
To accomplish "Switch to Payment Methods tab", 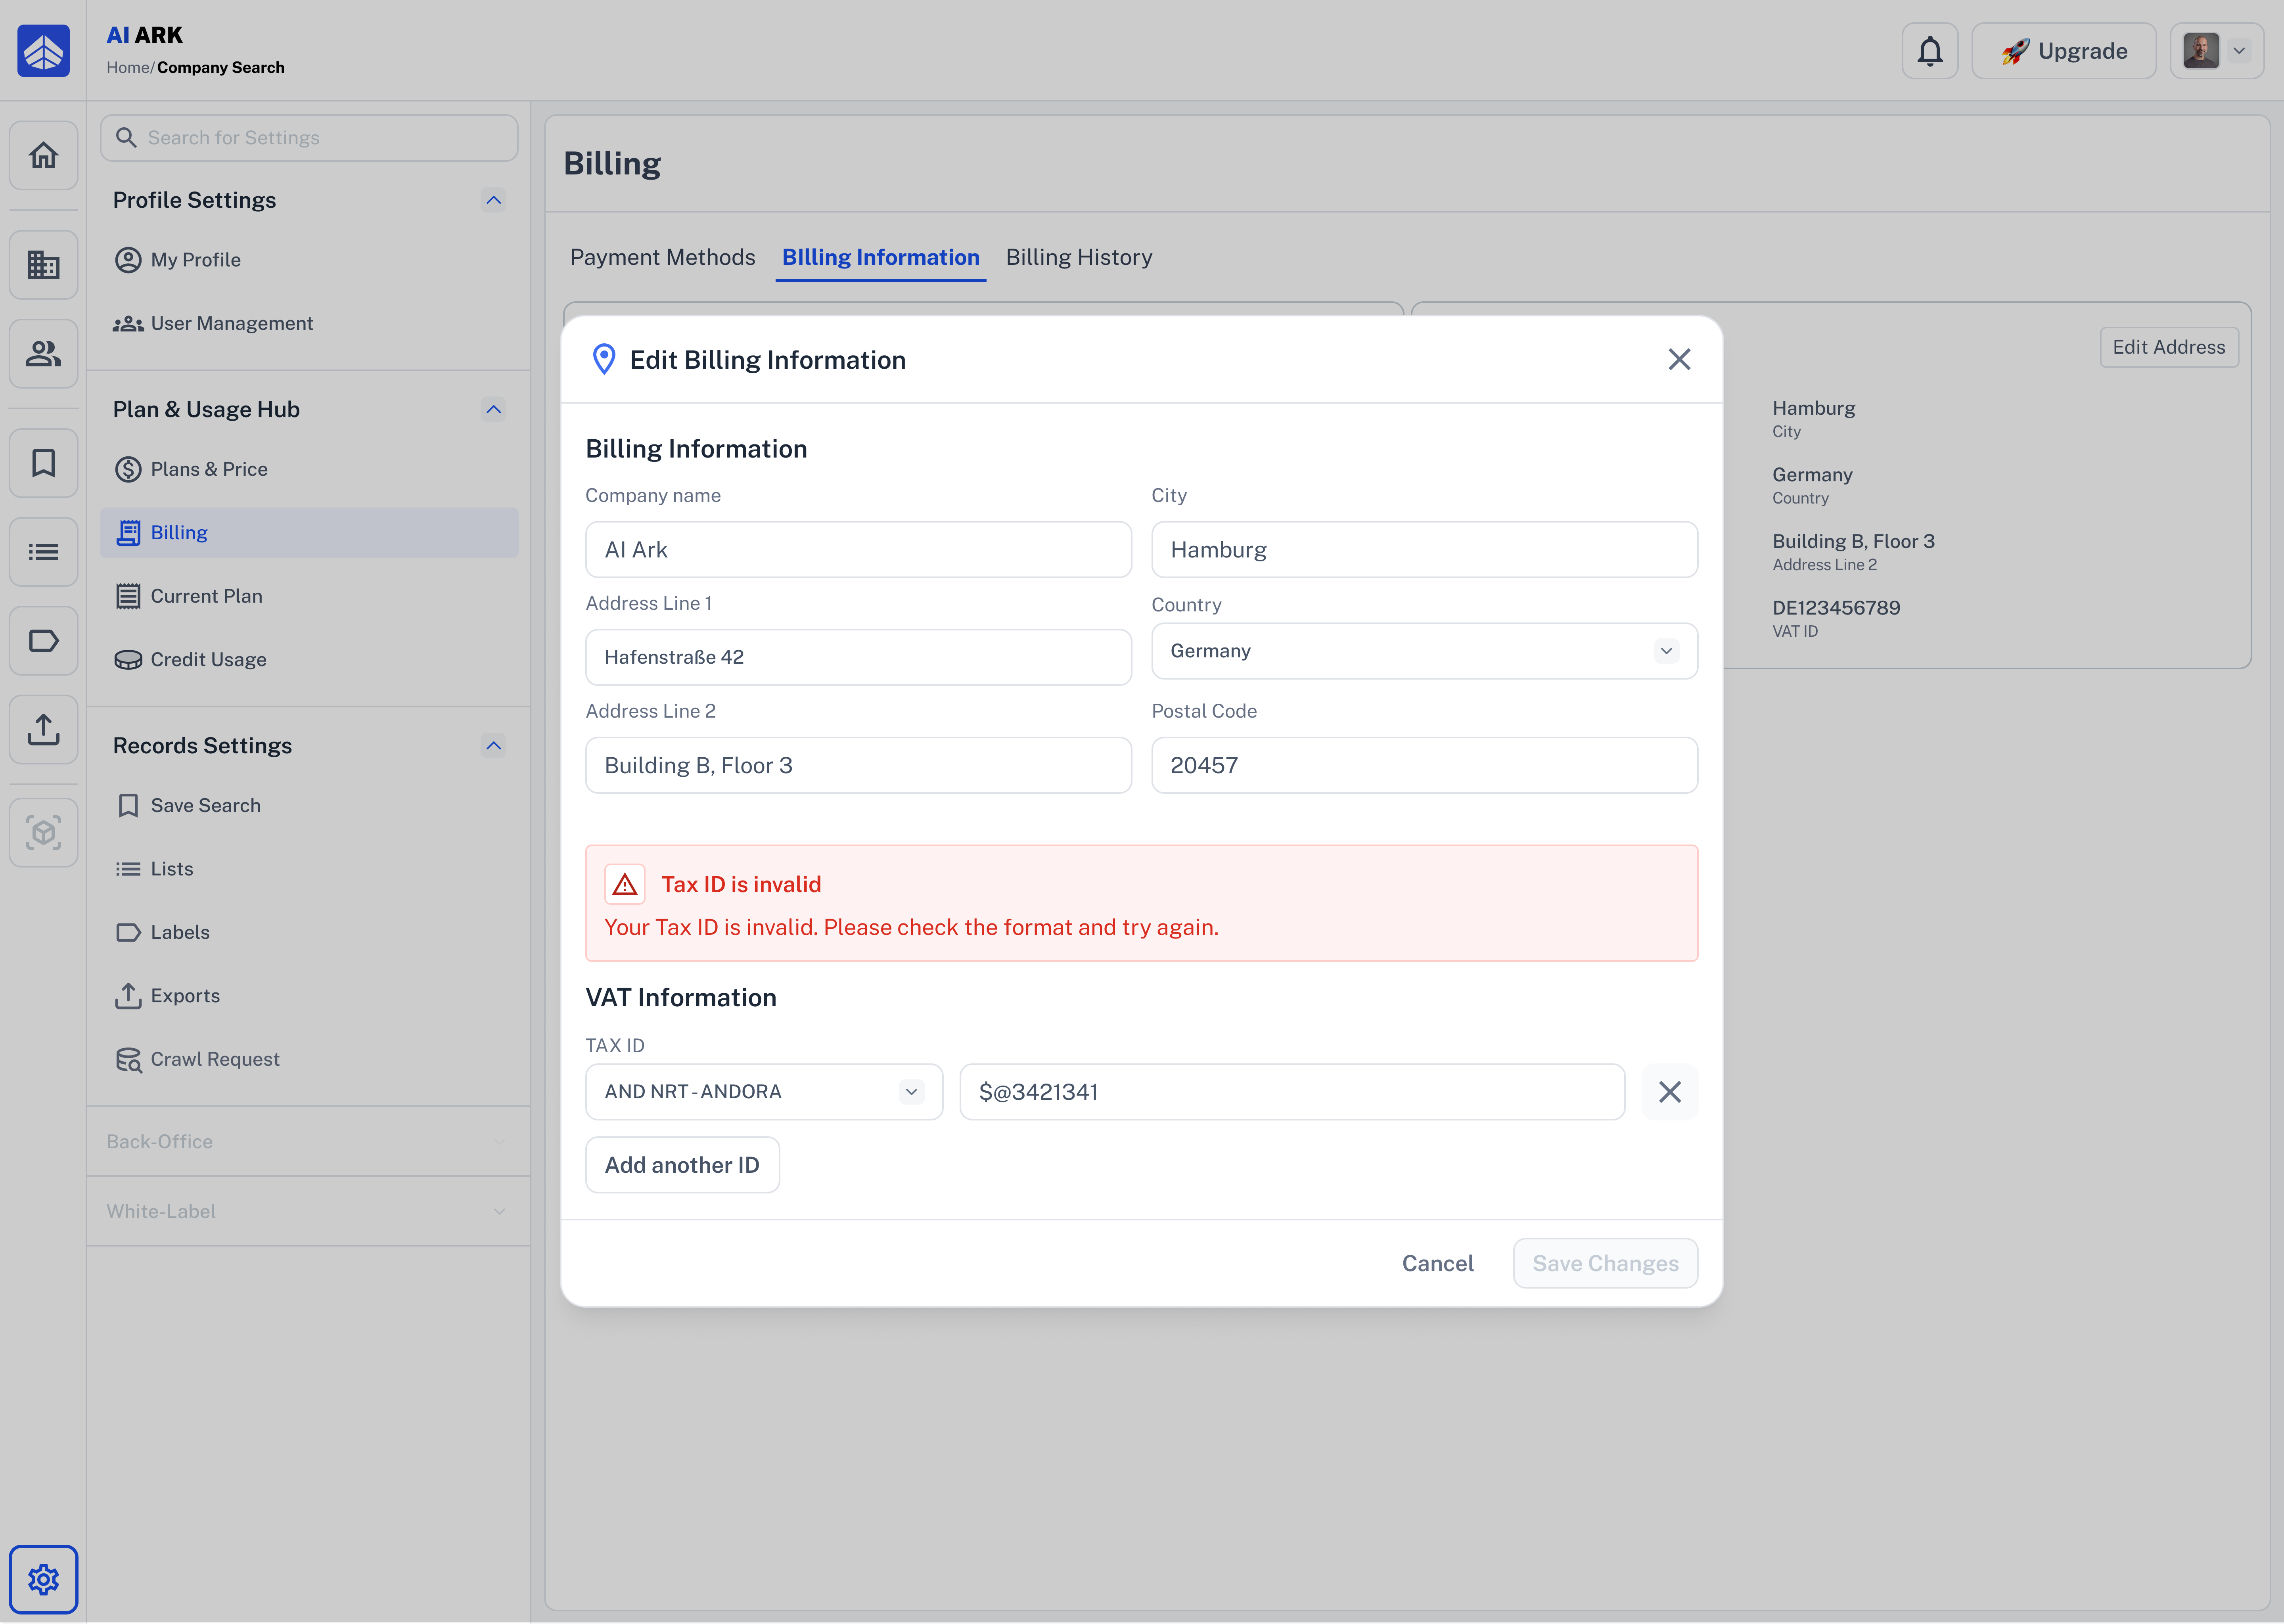I will point(663,258).
